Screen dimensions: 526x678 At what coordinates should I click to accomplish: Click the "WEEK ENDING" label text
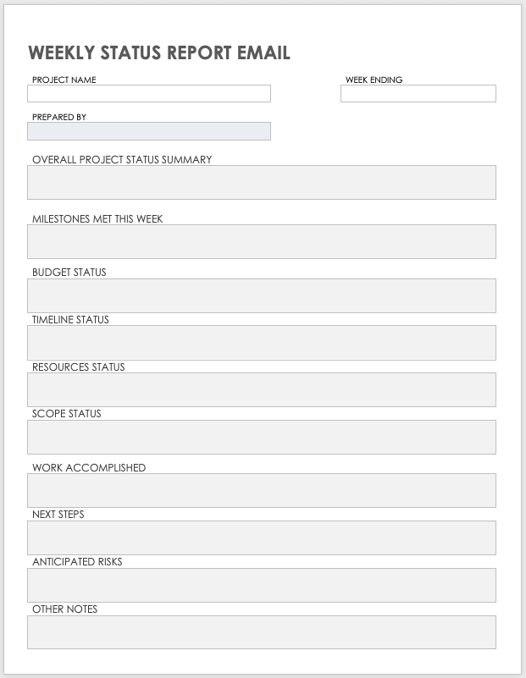click(x=374, y=80)
